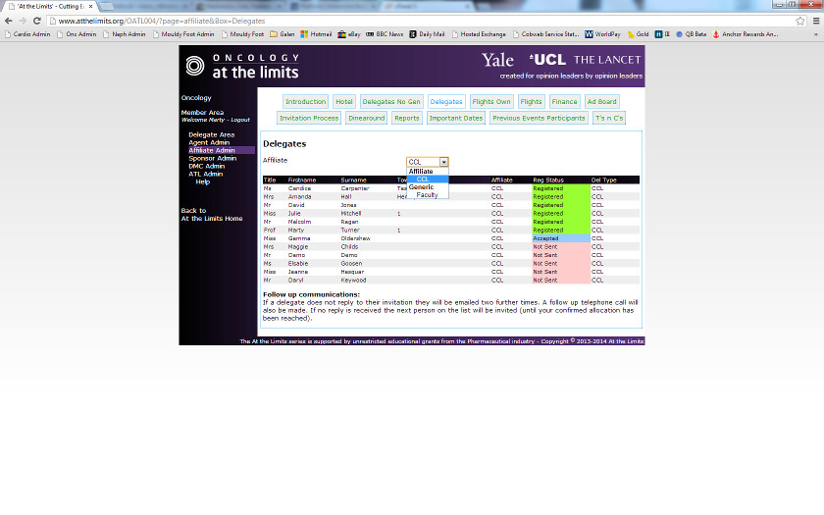Open the Ad Board tab

601,101
